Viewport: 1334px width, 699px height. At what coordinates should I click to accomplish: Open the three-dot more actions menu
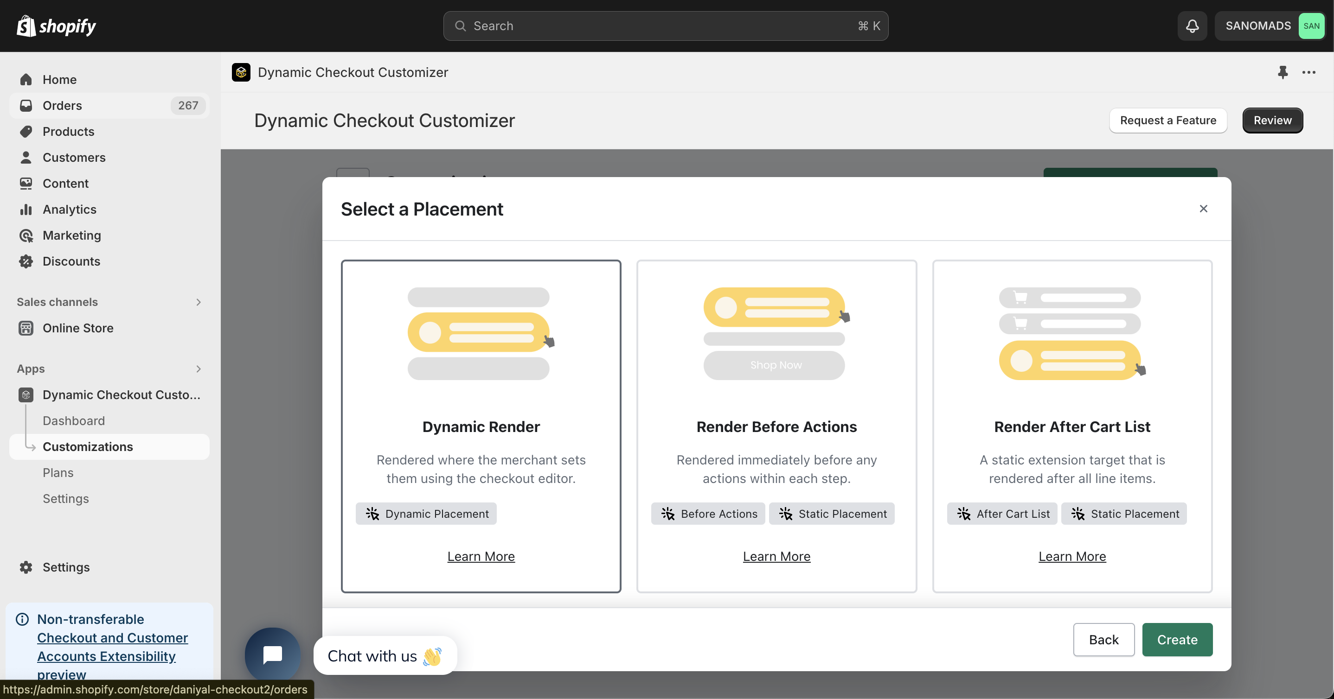1308,72
